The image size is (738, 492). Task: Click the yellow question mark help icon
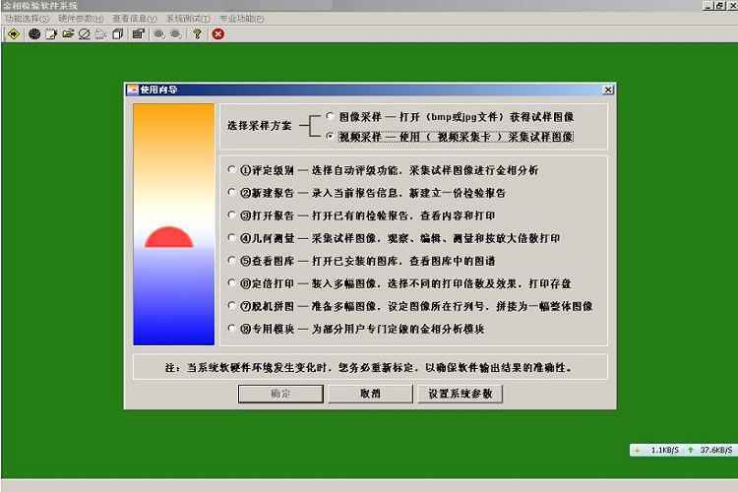click(x=197, y=33)
